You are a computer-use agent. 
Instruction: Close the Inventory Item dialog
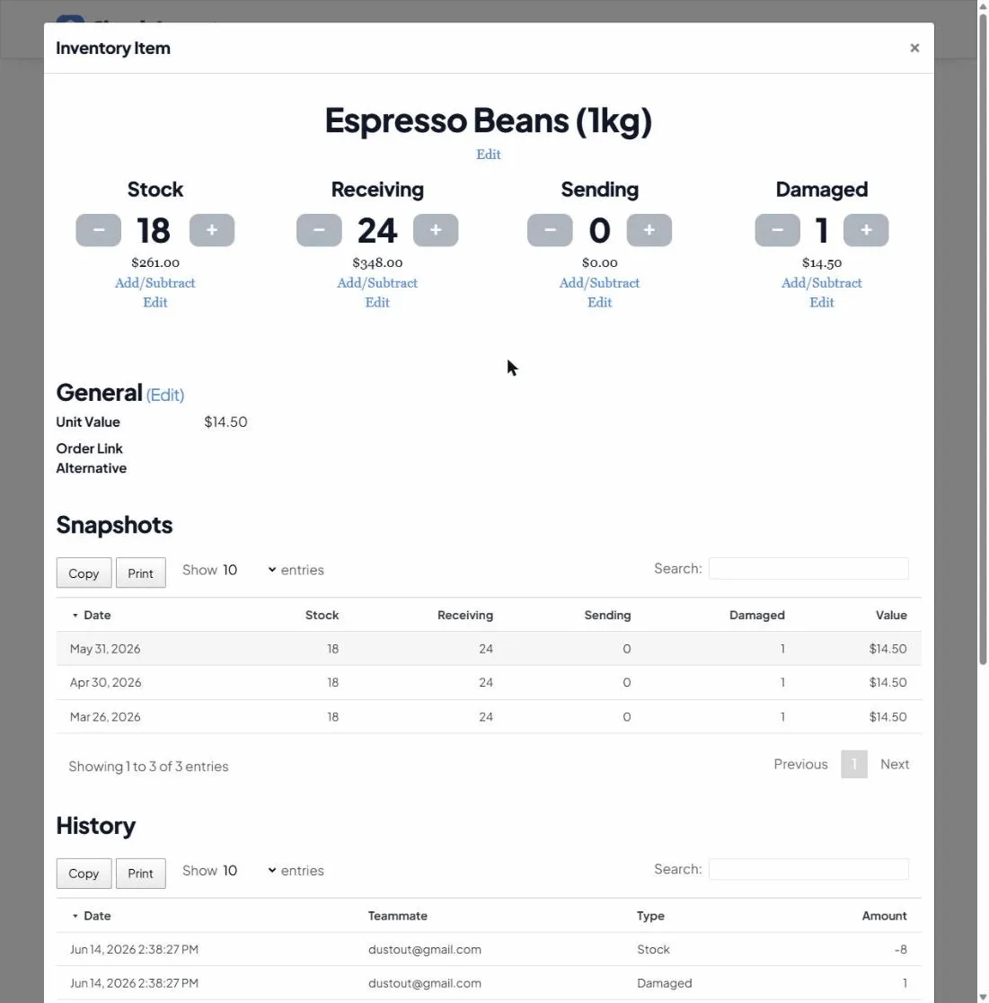pyautogui.click(x=914, y=48)
